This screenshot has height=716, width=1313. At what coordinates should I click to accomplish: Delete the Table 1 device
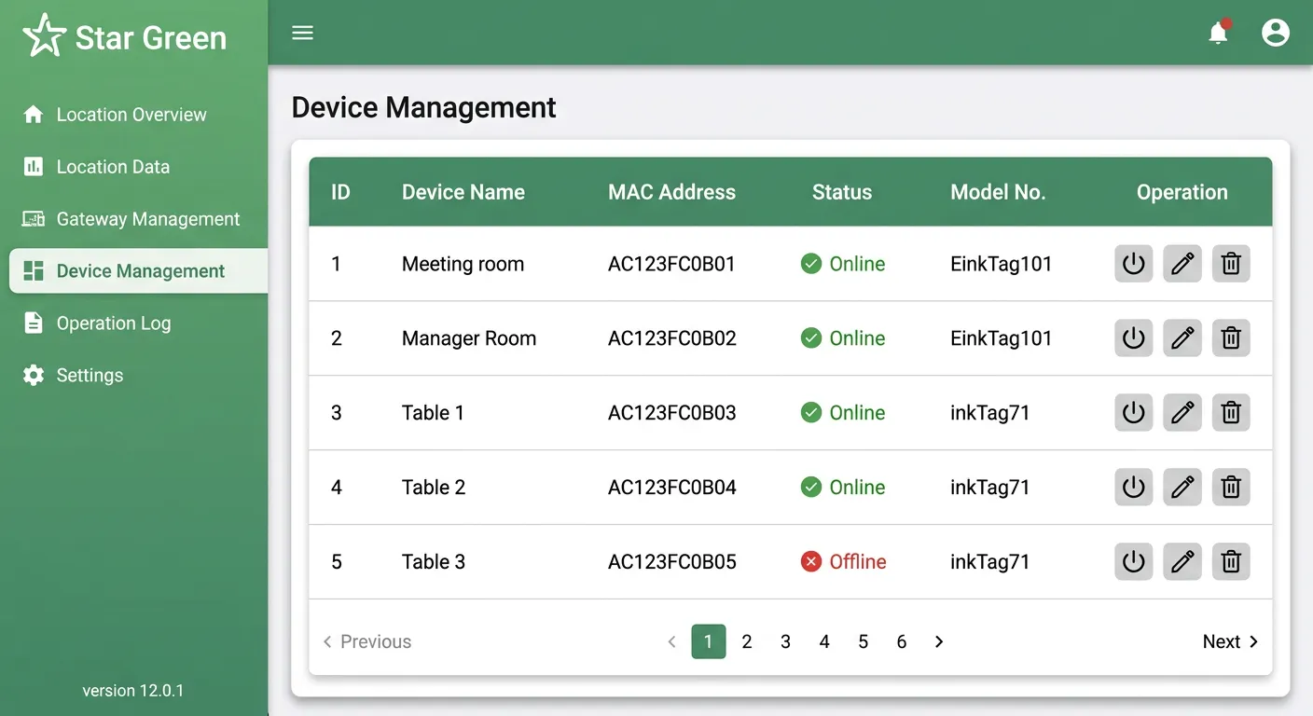[x=1231, y=412]
